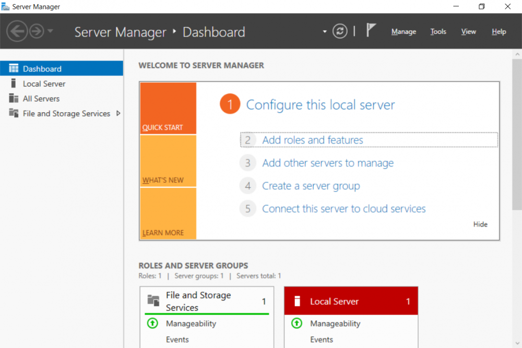Screen dimensions: 522x348
Task: Click the All Servers icon in sidebar
Action: click(14, 98)
